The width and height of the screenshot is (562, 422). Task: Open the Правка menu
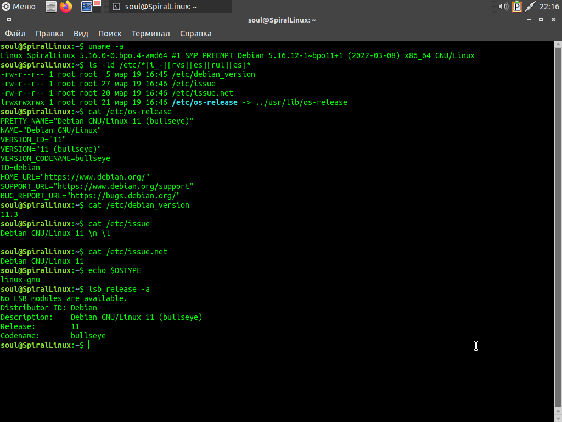(x=49, y=34)
